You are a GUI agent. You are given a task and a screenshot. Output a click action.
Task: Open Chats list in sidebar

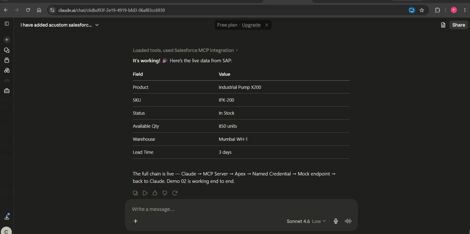7,50
